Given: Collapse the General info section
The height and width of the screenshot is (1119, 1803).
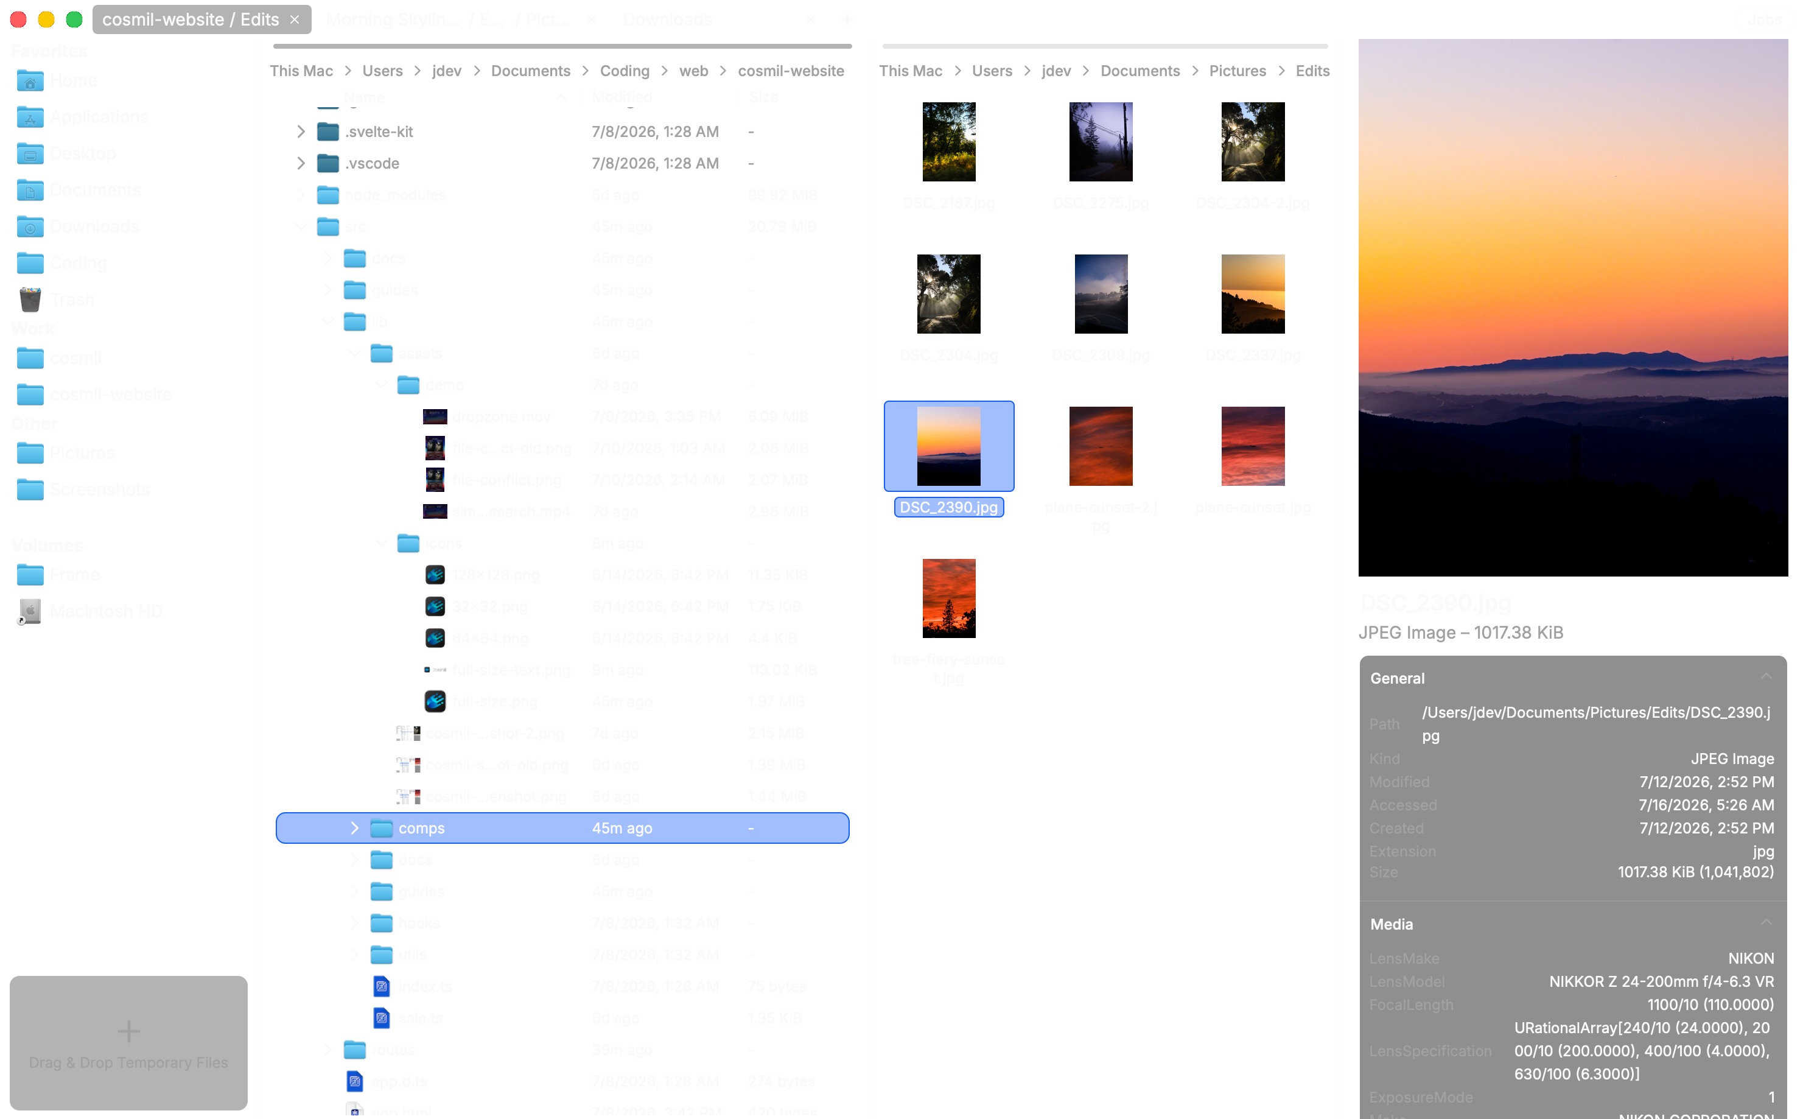Looking at the screenshot, I should [1765, 676].
